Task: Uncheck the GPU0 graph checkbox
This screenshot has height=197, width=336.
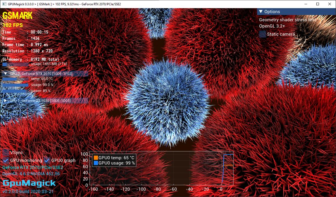Action: 47,160
